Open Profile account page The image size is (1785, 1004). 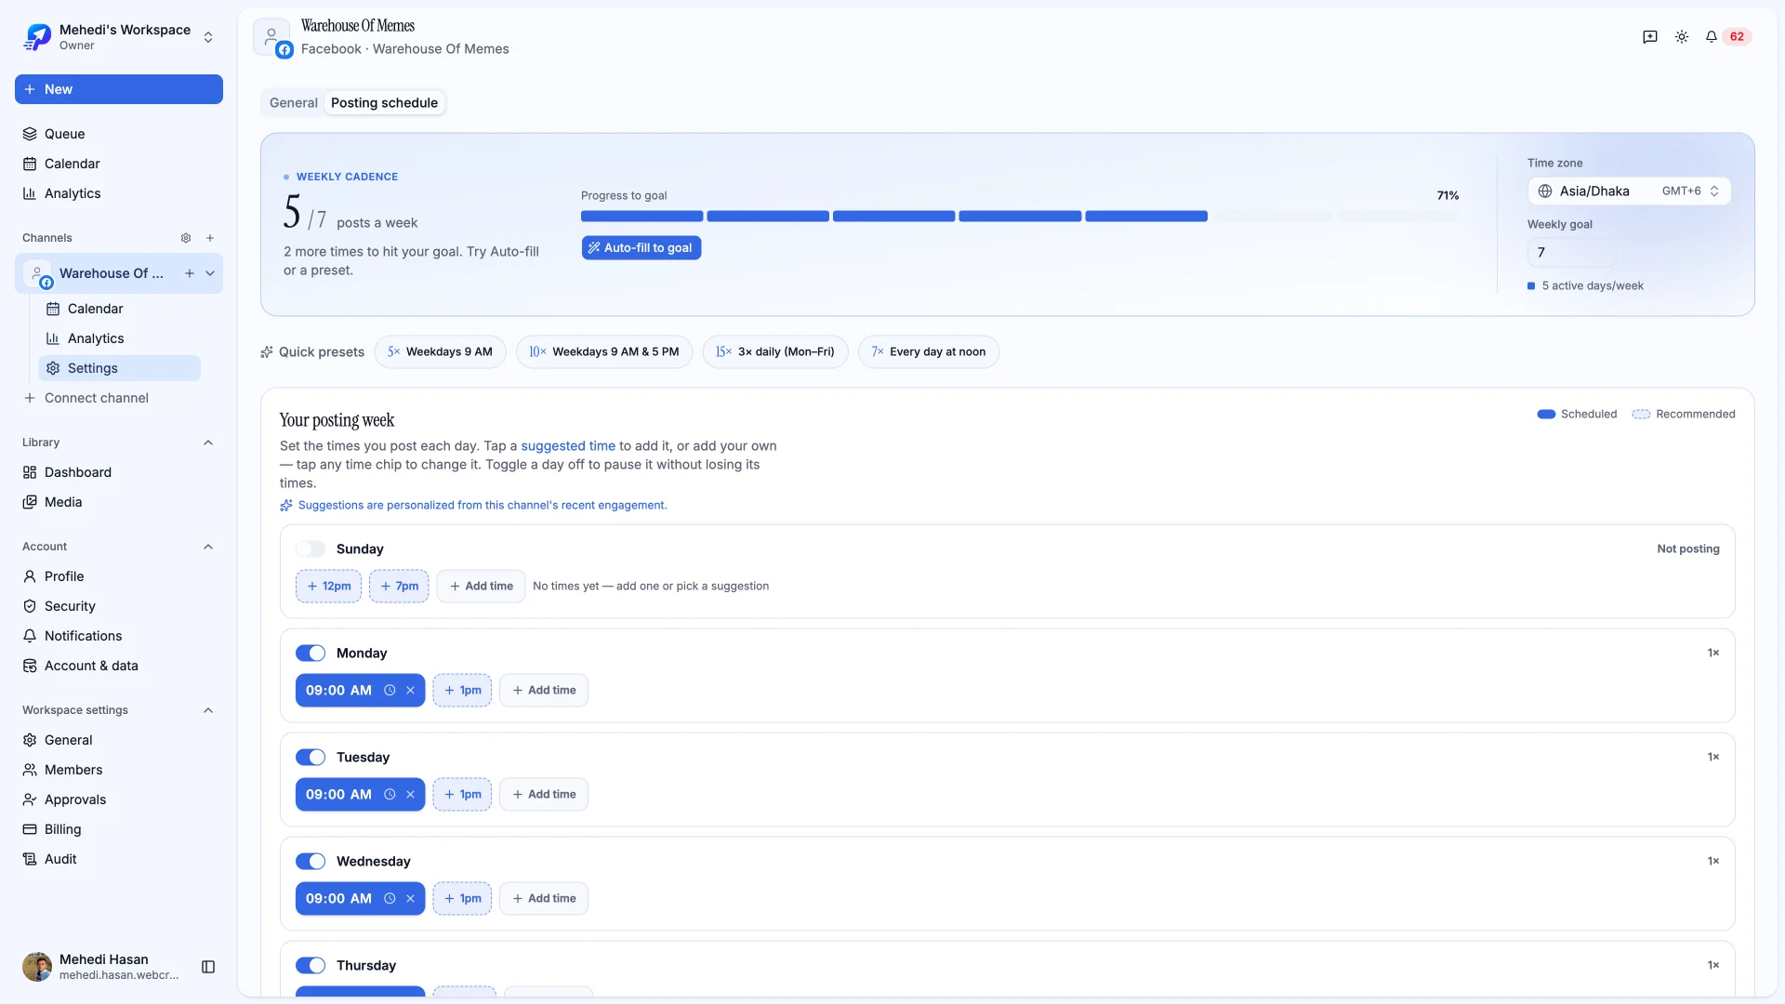pyautogui.click(x=119, y=576)
